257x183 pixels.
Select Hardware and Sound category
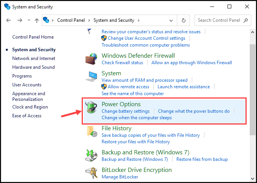coord(33,67)
